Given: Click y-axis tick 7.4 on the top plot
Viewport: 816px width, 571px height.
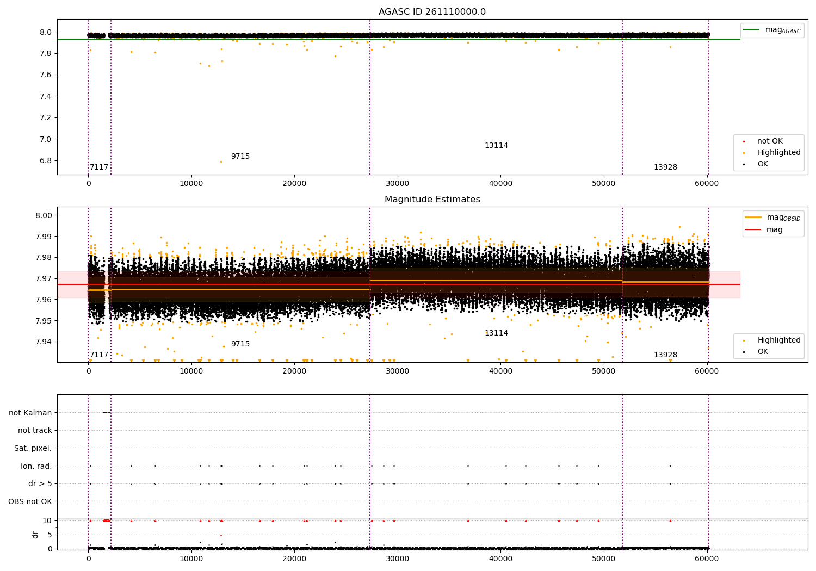Looking at the screenshot, I should [46, 96].
